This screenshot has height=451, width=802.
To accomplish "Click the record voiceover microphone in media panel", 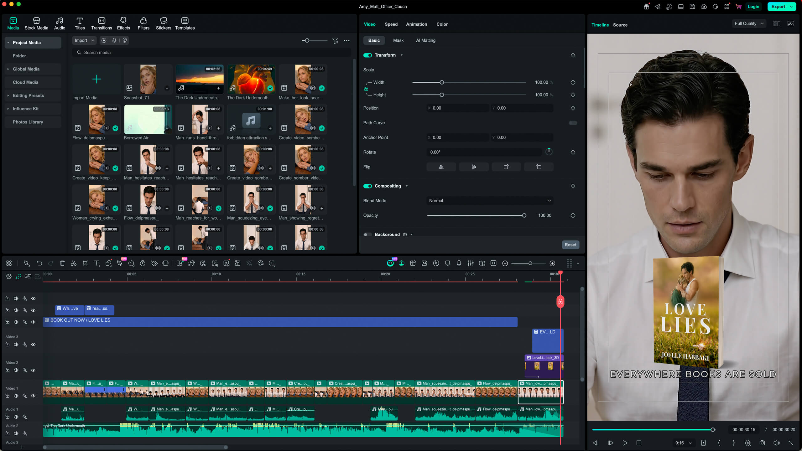I will [114, 40].
